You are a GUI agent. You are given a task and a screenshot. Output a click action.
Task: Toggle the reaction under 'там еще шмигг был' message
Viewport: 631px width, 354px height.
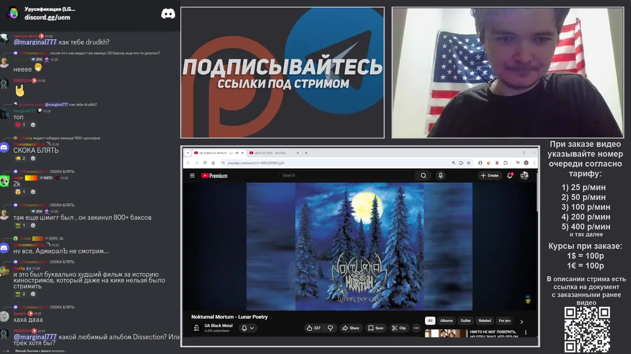pos(20,225)
